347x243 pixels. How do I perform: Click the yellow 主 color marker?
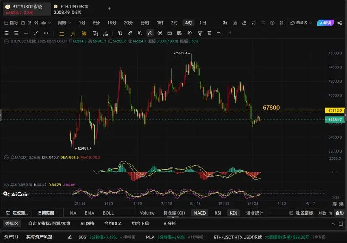(62, 33)
